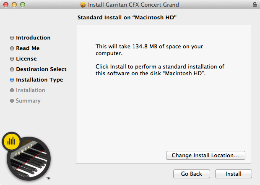Click the greyed Installation step label
Screen dimensions: 260x185
[x=31, y=90]
